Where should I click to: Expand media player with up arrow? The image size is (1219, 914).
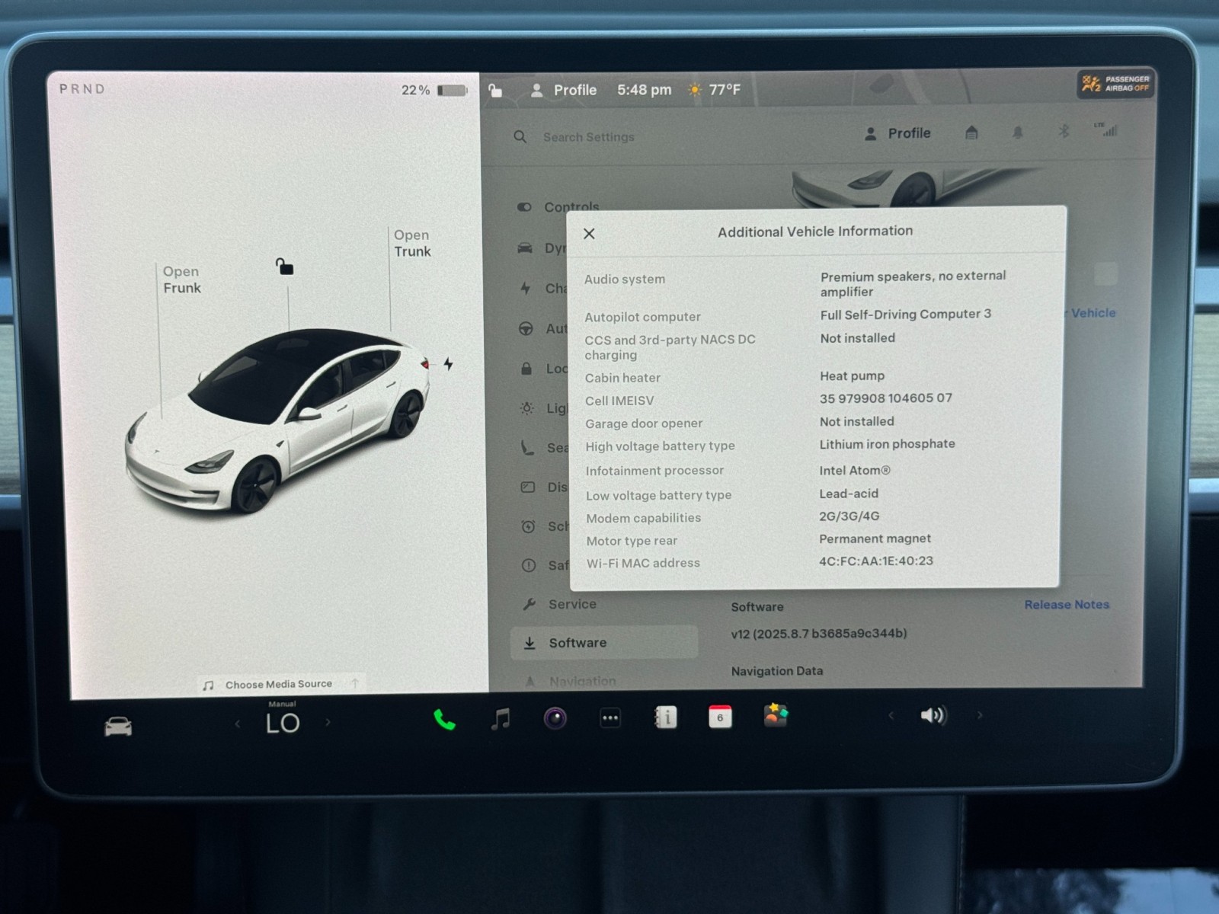(x=355, y=683)
